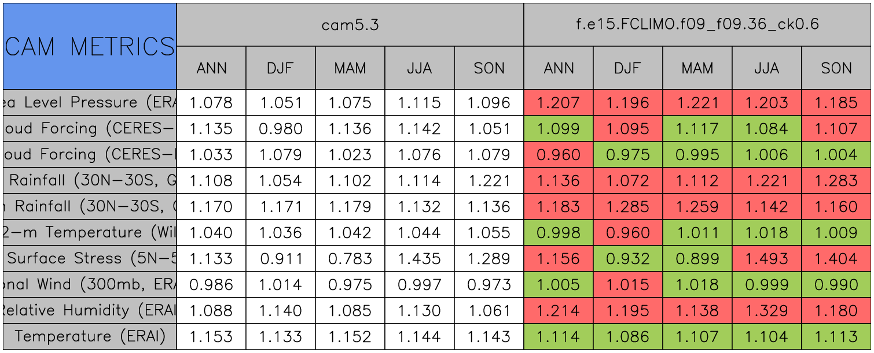Select the Temperature (ERAI) row label
Screen dimensions: 874x353
coord(89,336)
